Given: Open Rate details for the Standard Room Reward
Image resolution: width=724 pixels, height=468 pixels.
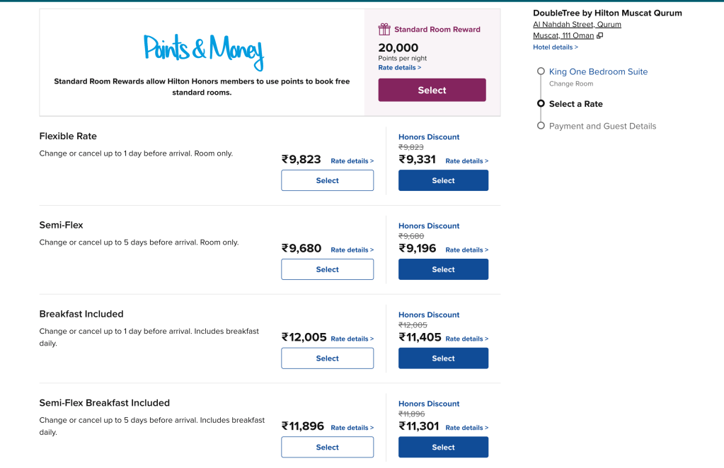Looking at the screenshot, I should click(399, 68).
